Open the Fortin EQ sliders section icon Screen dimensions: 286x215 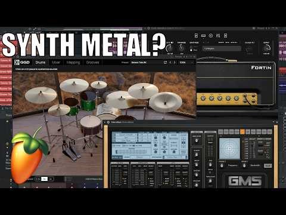pyautogui.click(x=218, y=36)
